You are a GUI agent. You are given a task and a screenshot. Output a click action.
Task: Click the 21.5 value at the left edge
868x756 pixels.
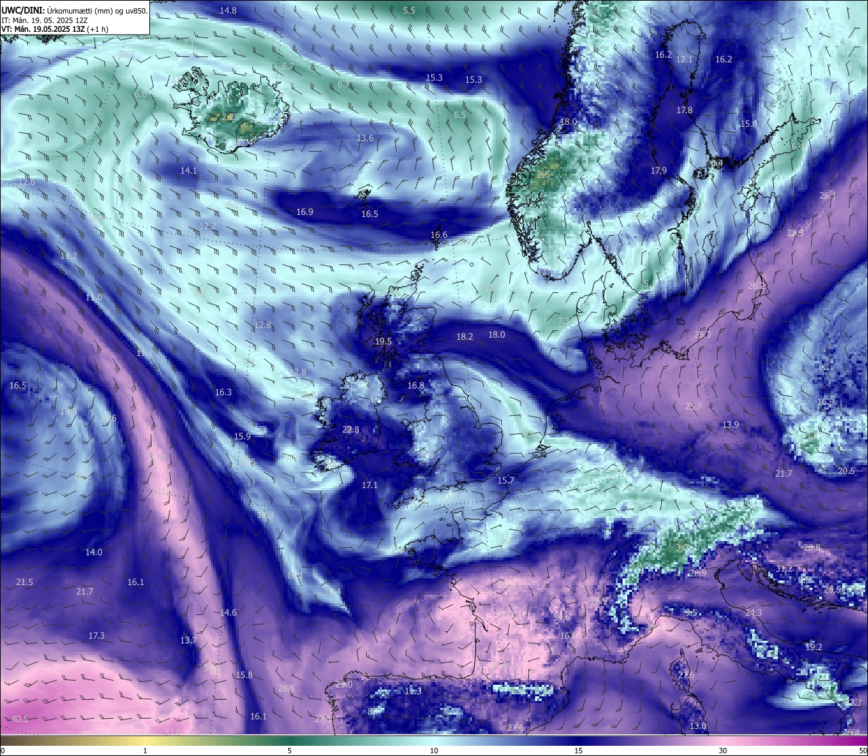pos(24,582)
